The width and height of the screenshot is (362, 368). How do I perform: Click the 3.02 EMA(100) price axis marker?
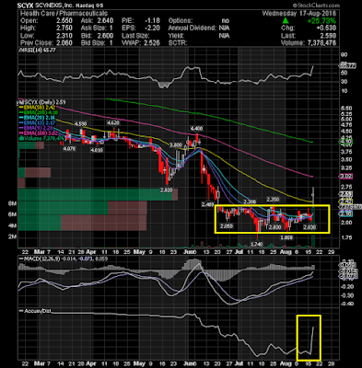pos(345,177)
